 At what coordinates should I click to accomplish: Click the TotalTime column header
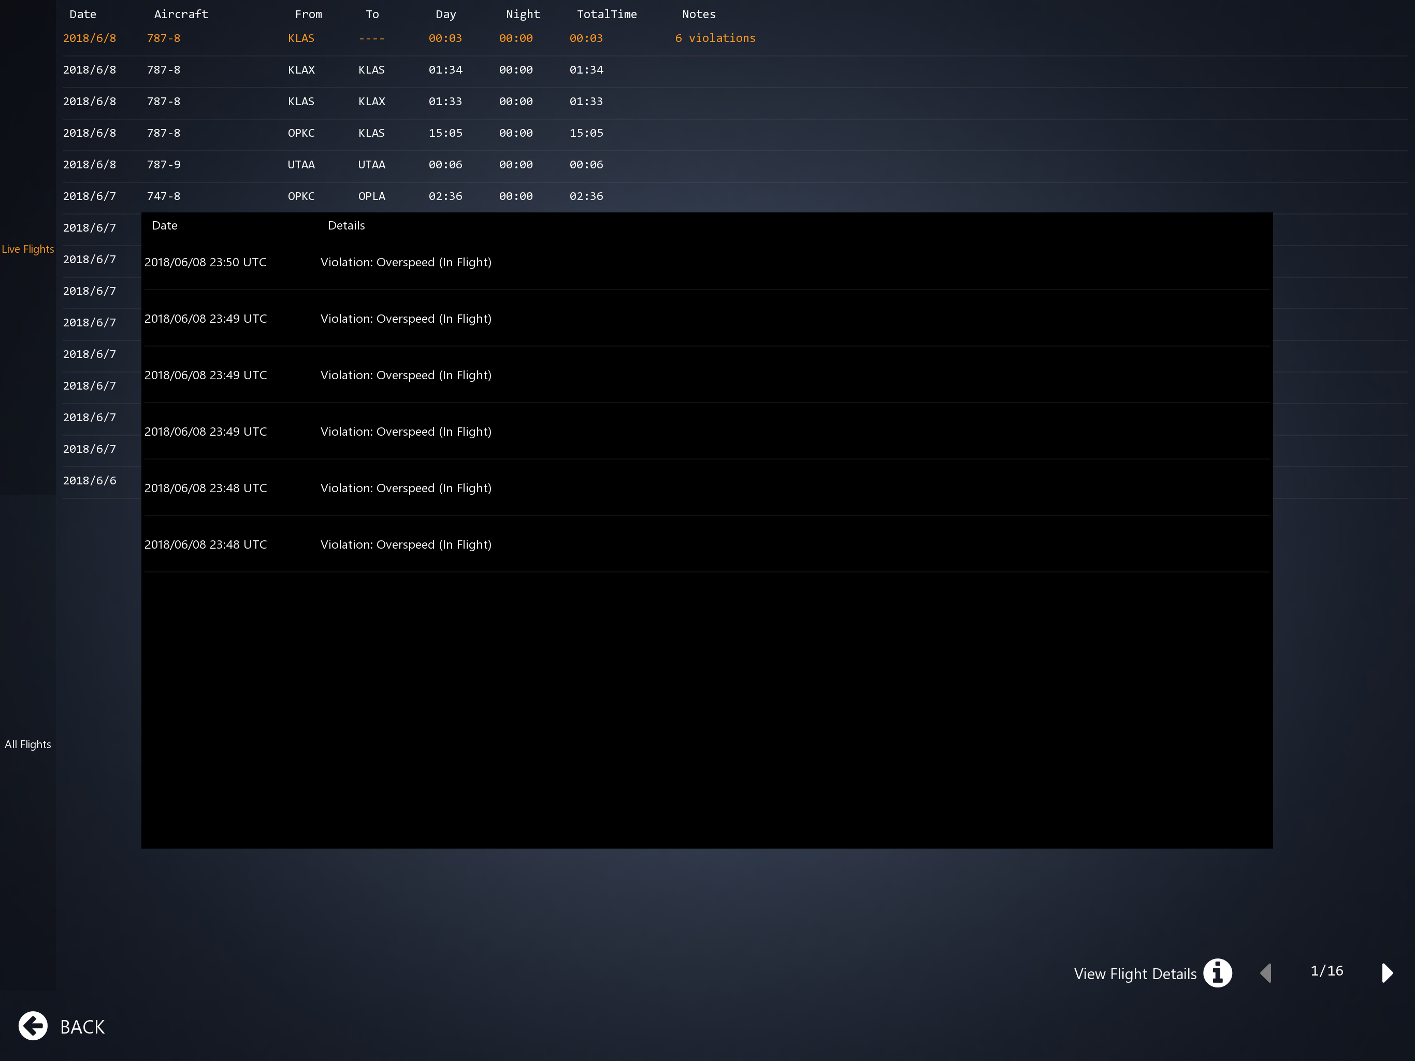607,14
